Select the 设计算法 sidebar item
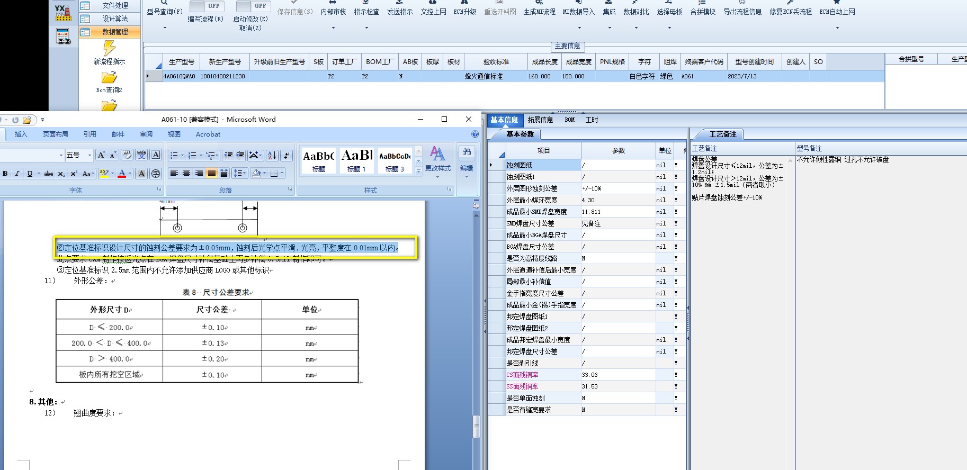Screen dimensions: 967x470 [x=110, y=19]
